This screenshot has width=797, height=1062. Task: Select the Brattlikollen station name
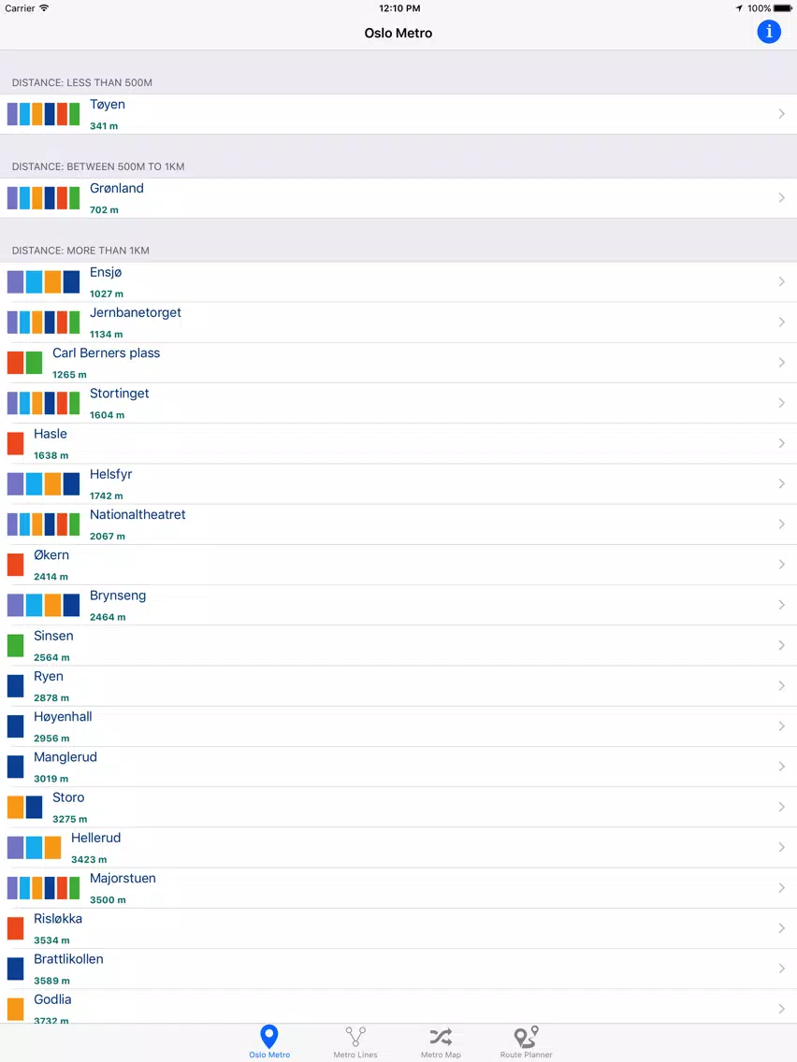tap(68, 959)
